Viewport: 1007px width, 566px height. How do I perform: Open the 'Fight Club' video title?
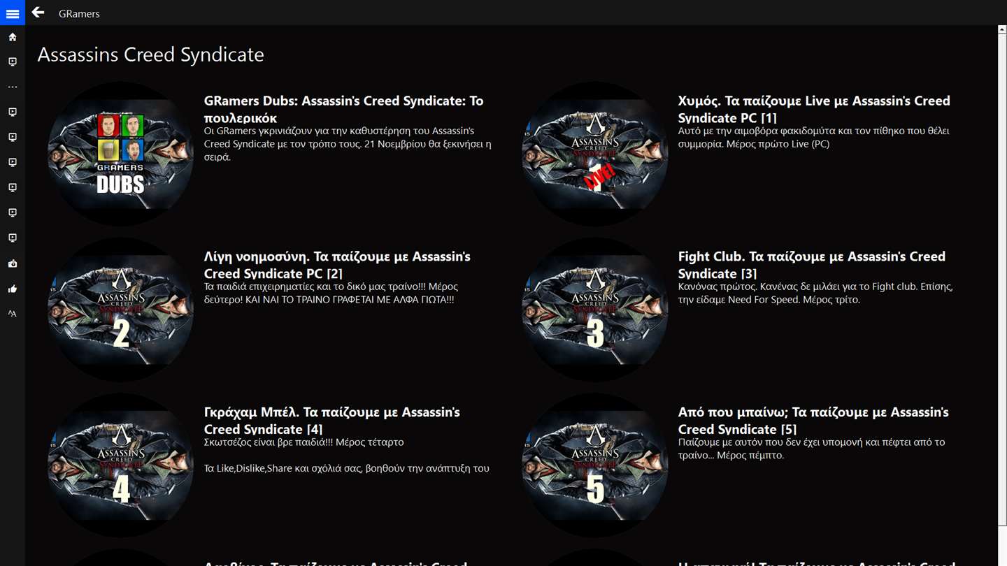tap(812, 265)
